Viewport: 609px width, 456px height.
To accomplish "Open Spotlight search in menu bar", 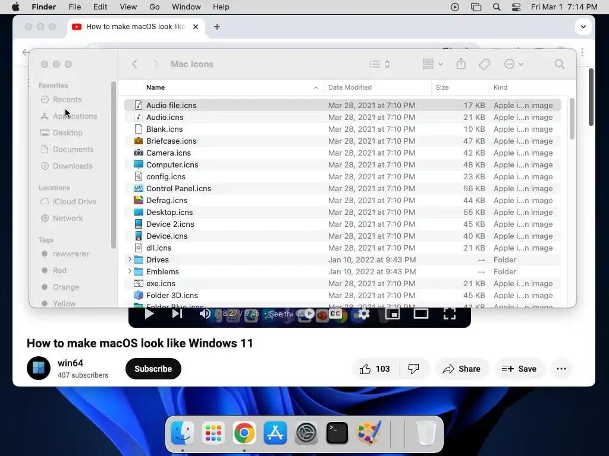I will 497,7.
